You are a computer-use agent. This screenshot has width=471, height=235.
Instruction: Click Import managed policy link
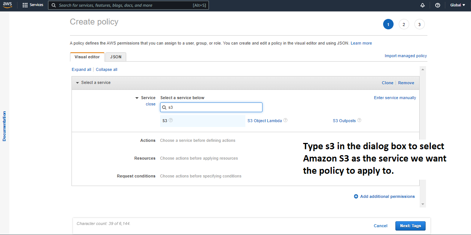[406, 56]
